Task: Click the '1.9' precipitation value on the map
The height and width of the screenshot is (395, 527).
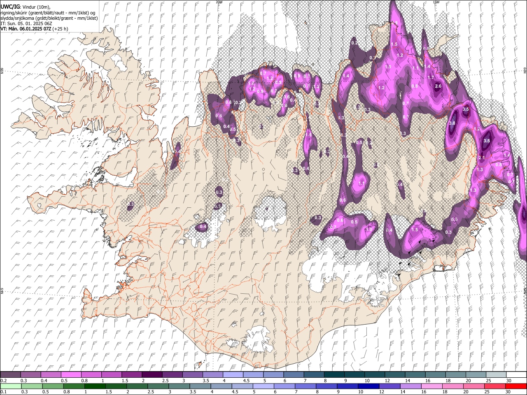Action: coord(387,67)
